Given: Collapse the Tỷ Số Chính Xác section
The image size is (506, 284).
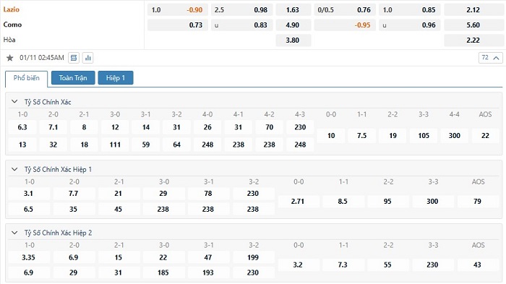Looking at the screenshot, I should (x=14, y=102).
